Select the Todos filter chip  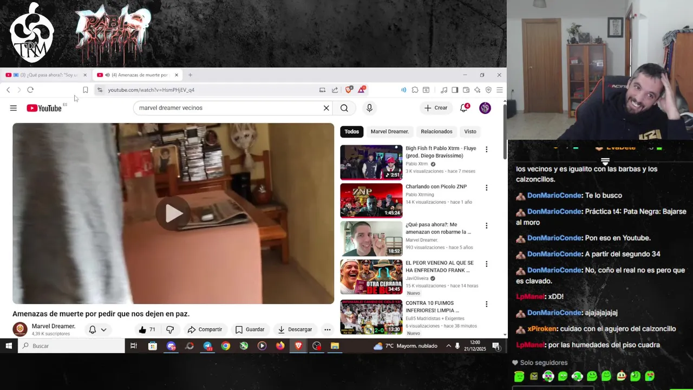tap(351, 132)
